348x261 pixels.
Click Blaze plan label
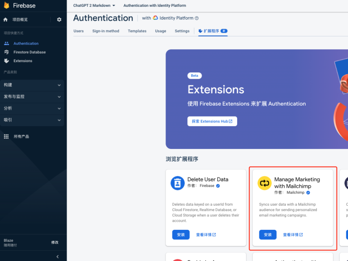pos(8,240)
